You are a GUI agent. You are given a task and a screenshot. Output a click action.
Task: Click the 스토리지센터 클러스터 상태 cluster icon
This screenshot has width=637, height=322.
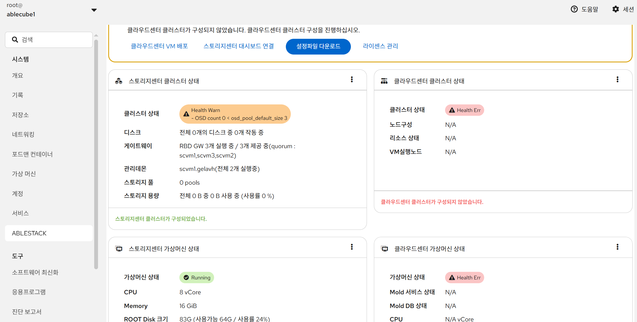tap(119, 81)
